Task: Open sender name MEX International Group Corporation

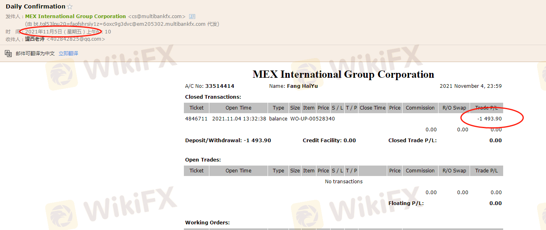Action: (x=76, y=17)
